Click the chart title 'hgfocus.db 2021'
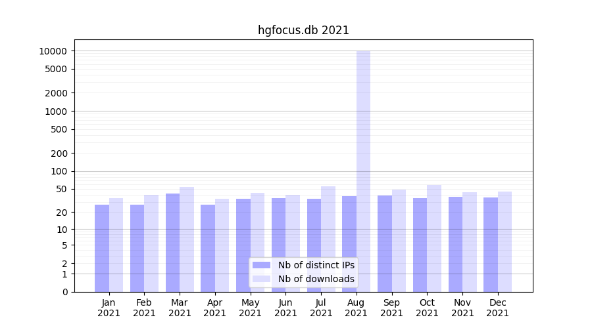This screenshot has height=328, width=592. click(303, 30)
